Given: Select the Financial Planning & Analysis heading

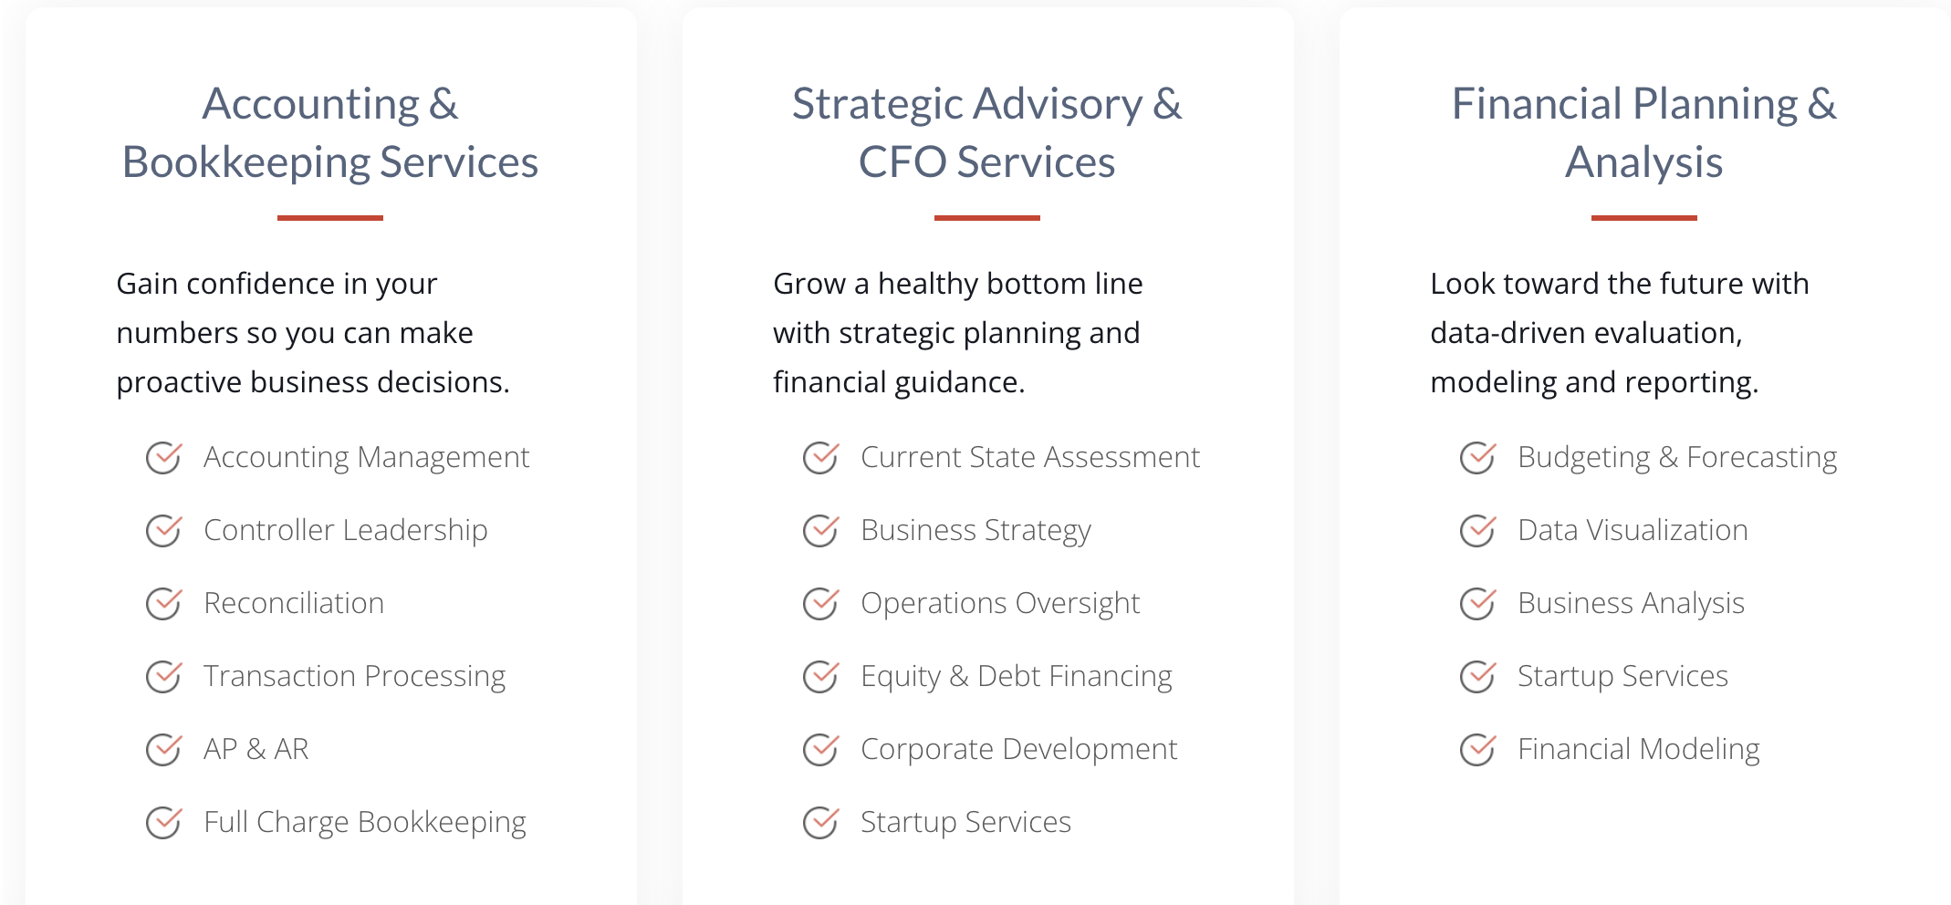Looking at the screenshot, I should click(x=1643, y=133).
